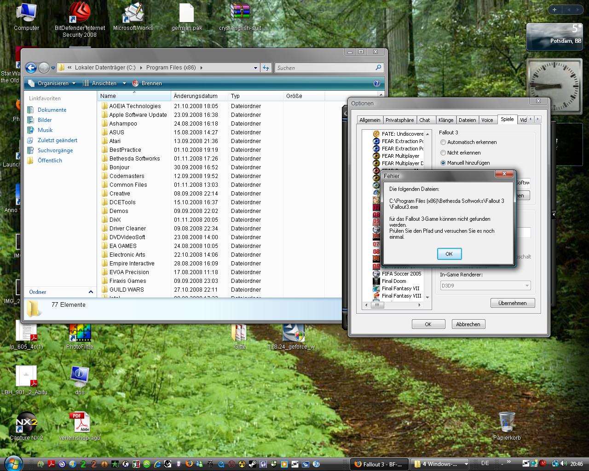Launch Fallout radiation icon in quick launch

242,464
